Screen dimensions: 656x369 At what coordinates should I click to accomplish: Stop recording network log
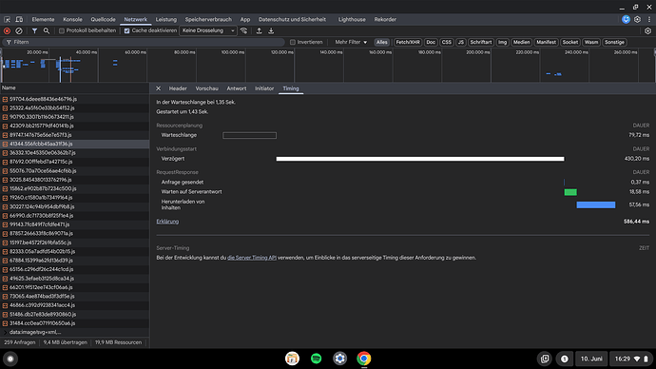[x=7, y=30]
